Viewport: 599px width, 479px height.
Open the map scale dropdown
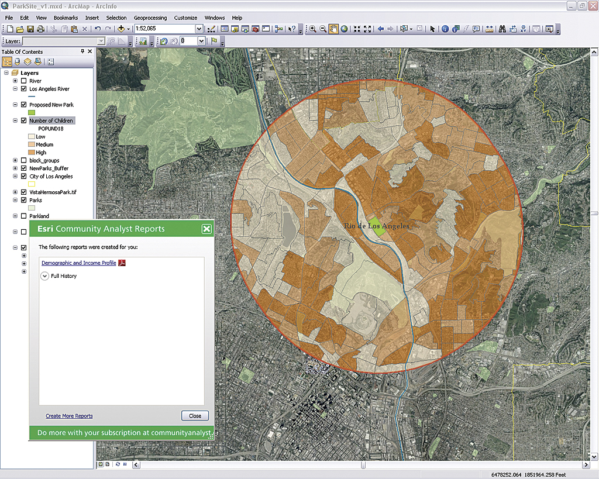click(199, 29)
